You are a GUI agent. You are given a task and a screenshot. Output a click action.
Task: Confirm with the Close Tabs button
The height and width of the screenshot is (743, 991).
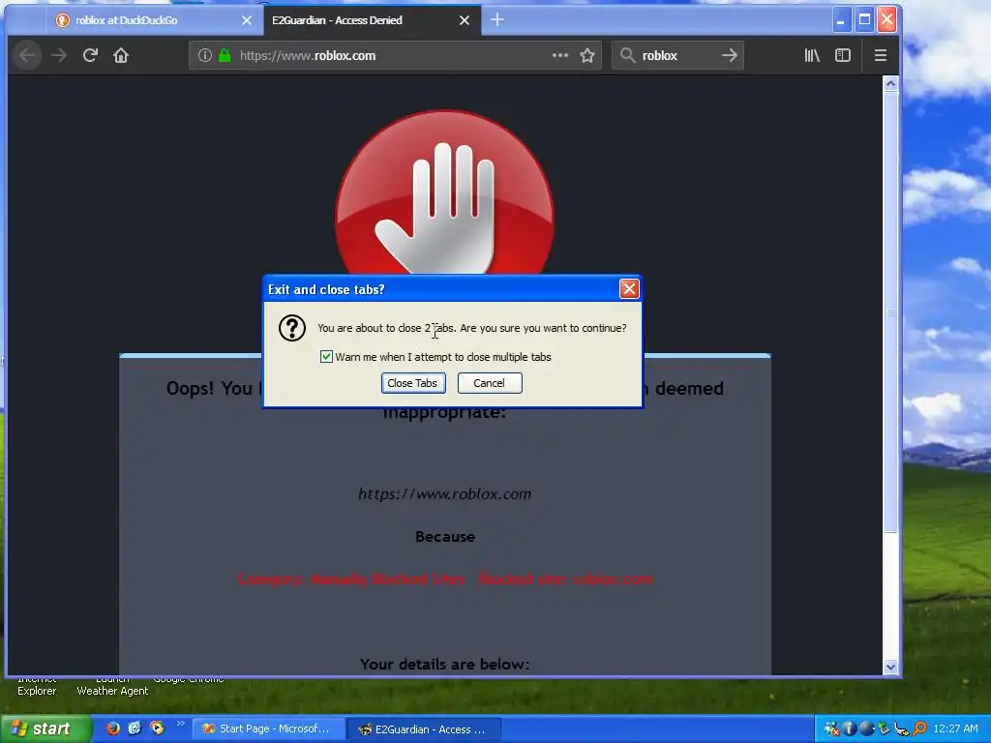tap(413, 383)
